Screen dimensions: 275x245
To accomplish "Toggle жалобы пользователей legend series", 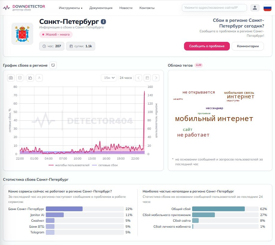I will pyautogui.click(x=69, y=165).
